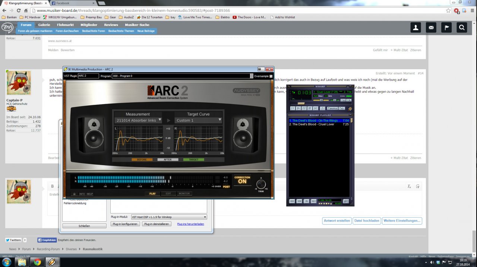Click 'Datei hochladen' button
Viewport: 477px width, 267px height.
(x=366, y=221)
